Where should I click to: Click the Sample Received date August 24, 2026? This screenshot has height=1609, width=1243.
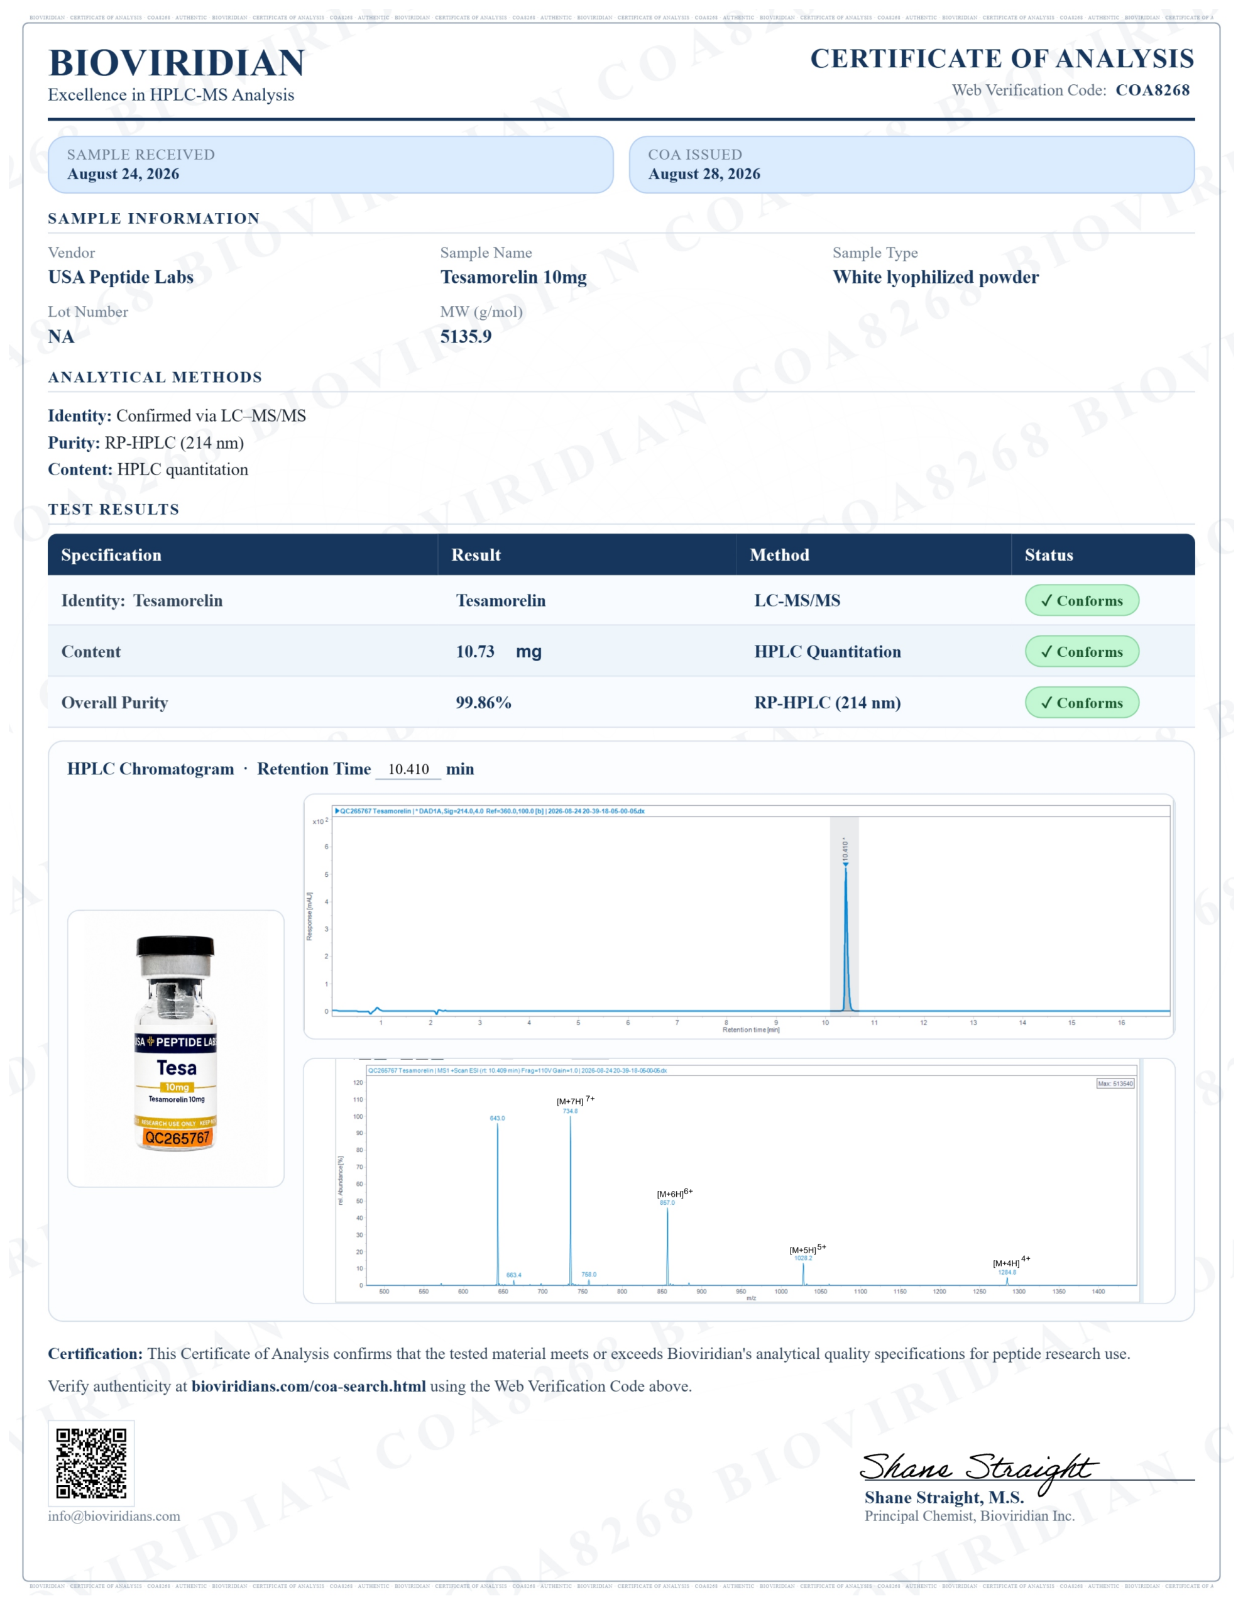click(123, 174)
